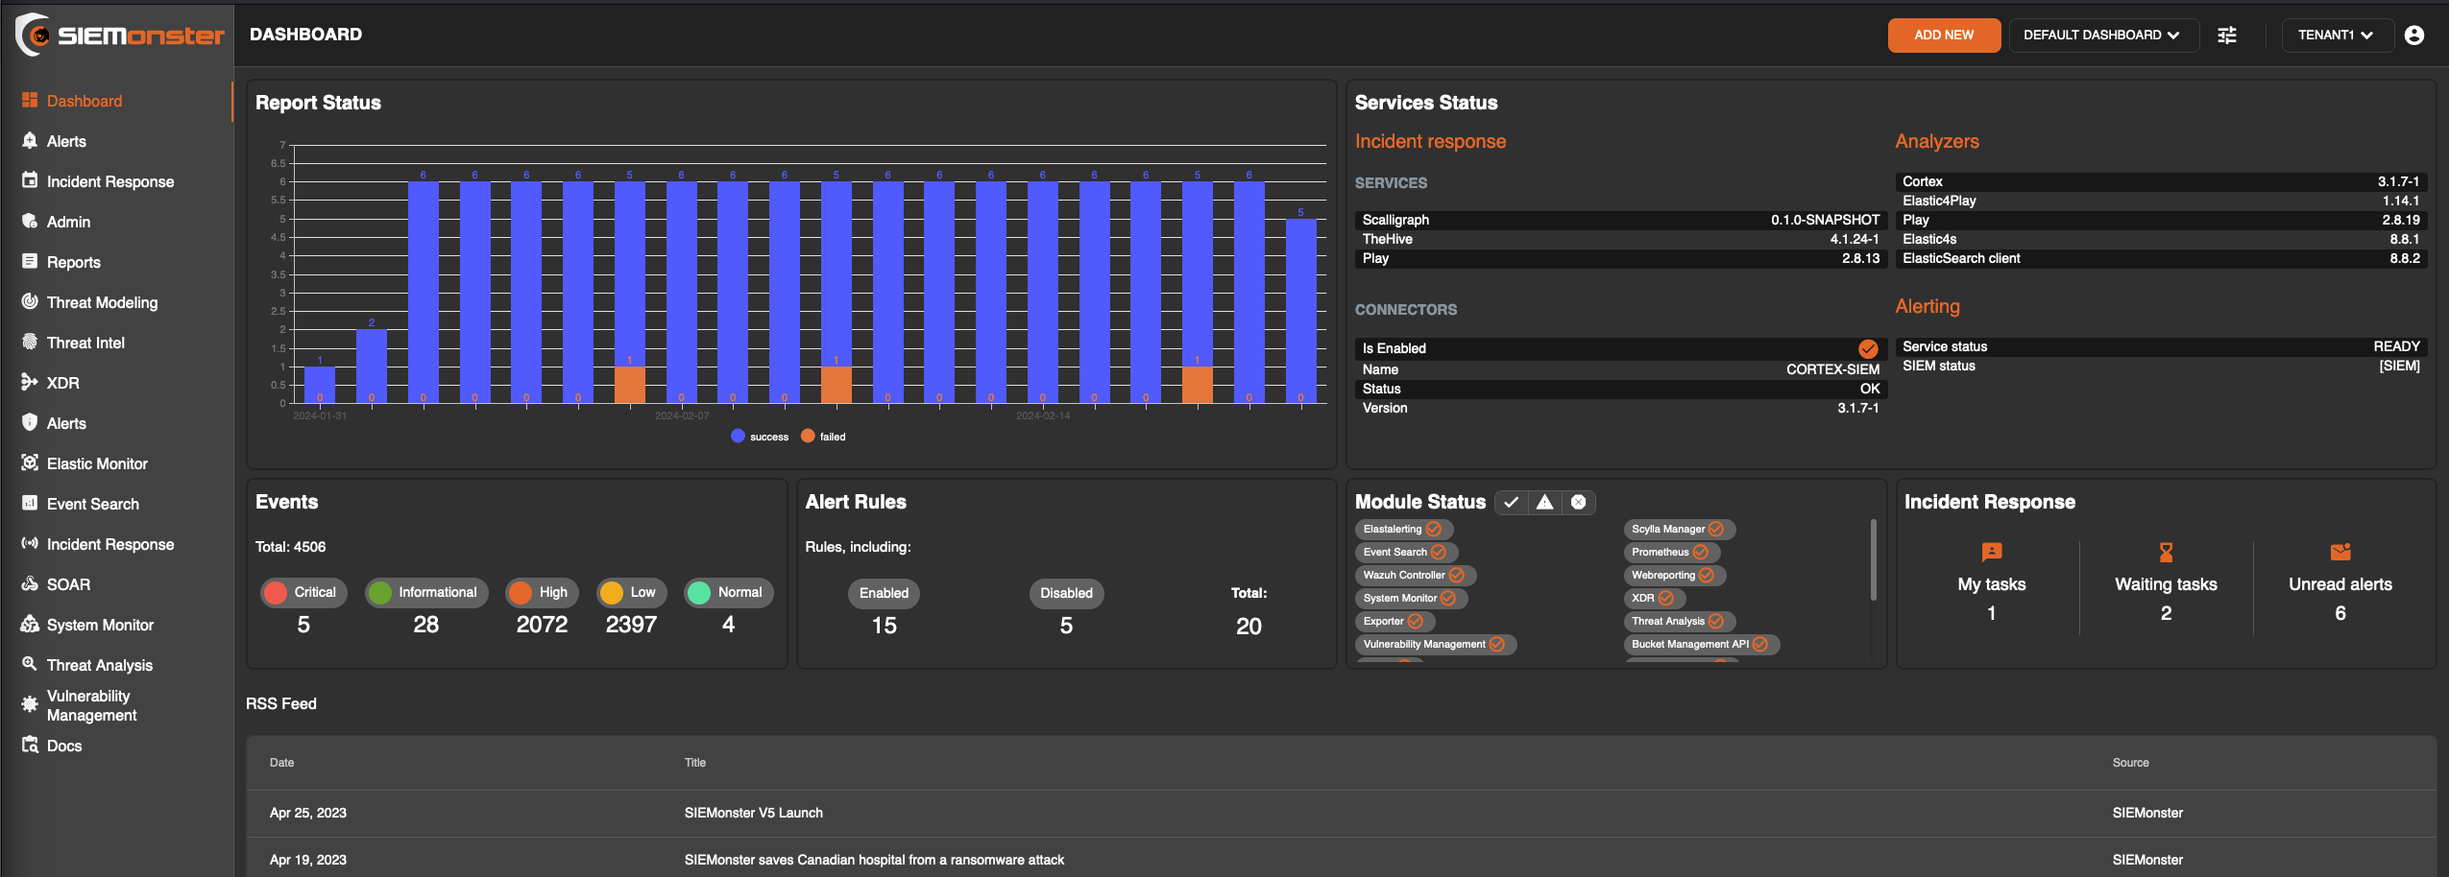This screenshot has width=2449, height=877.
Task: Click the Normal severity green dot
Action: [699, 592]
